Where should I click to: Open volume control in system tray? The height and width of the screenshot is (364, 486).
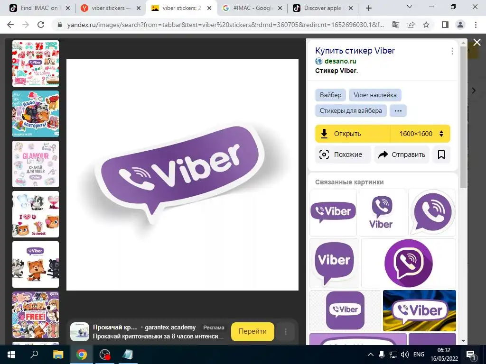point(404,355)
